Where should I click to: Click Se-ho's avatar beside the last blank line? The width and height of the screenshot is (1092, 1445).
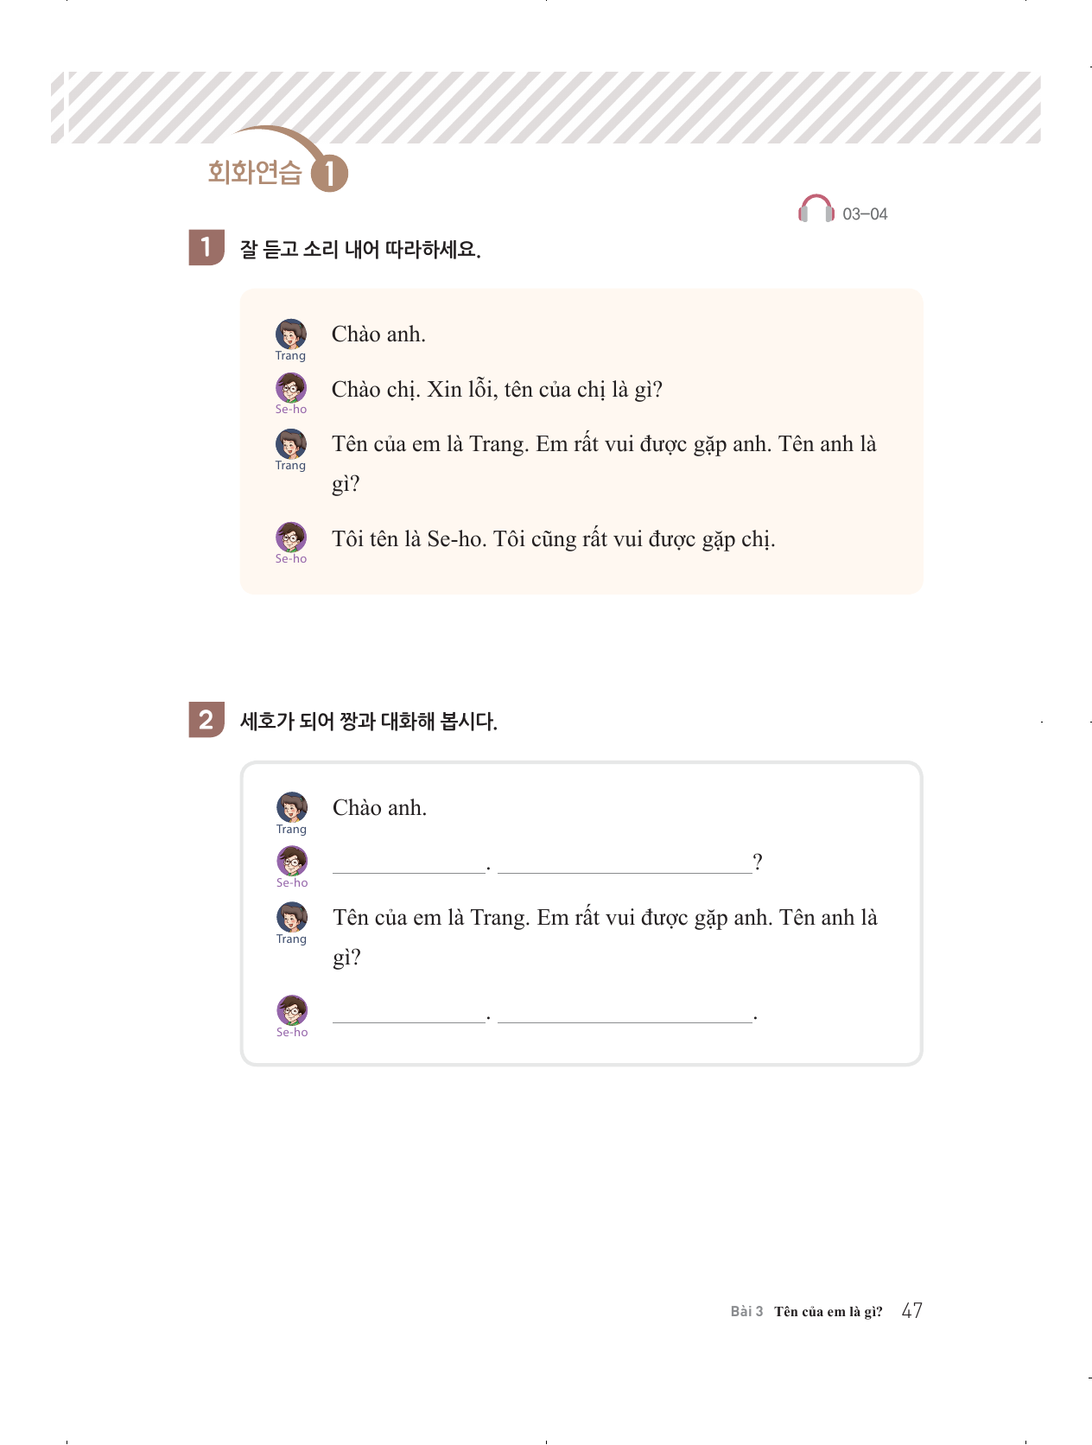pos(292,1009)
